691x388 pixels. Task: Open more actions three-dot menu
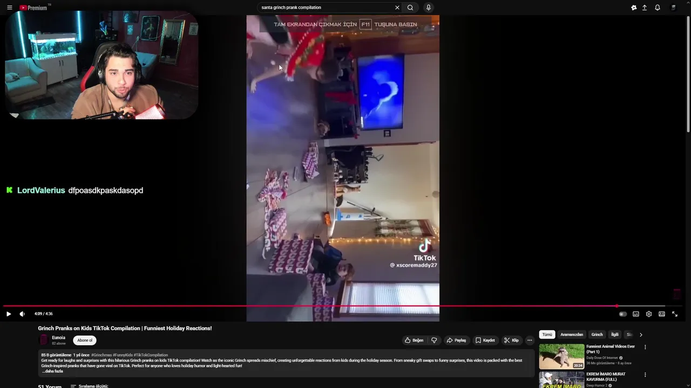click(x=530, y=340)
